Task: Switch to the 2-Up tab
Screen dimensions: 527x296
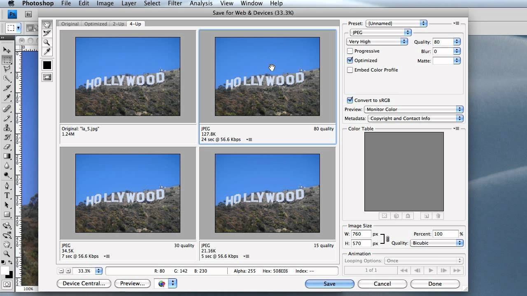Action: [119, 24]
